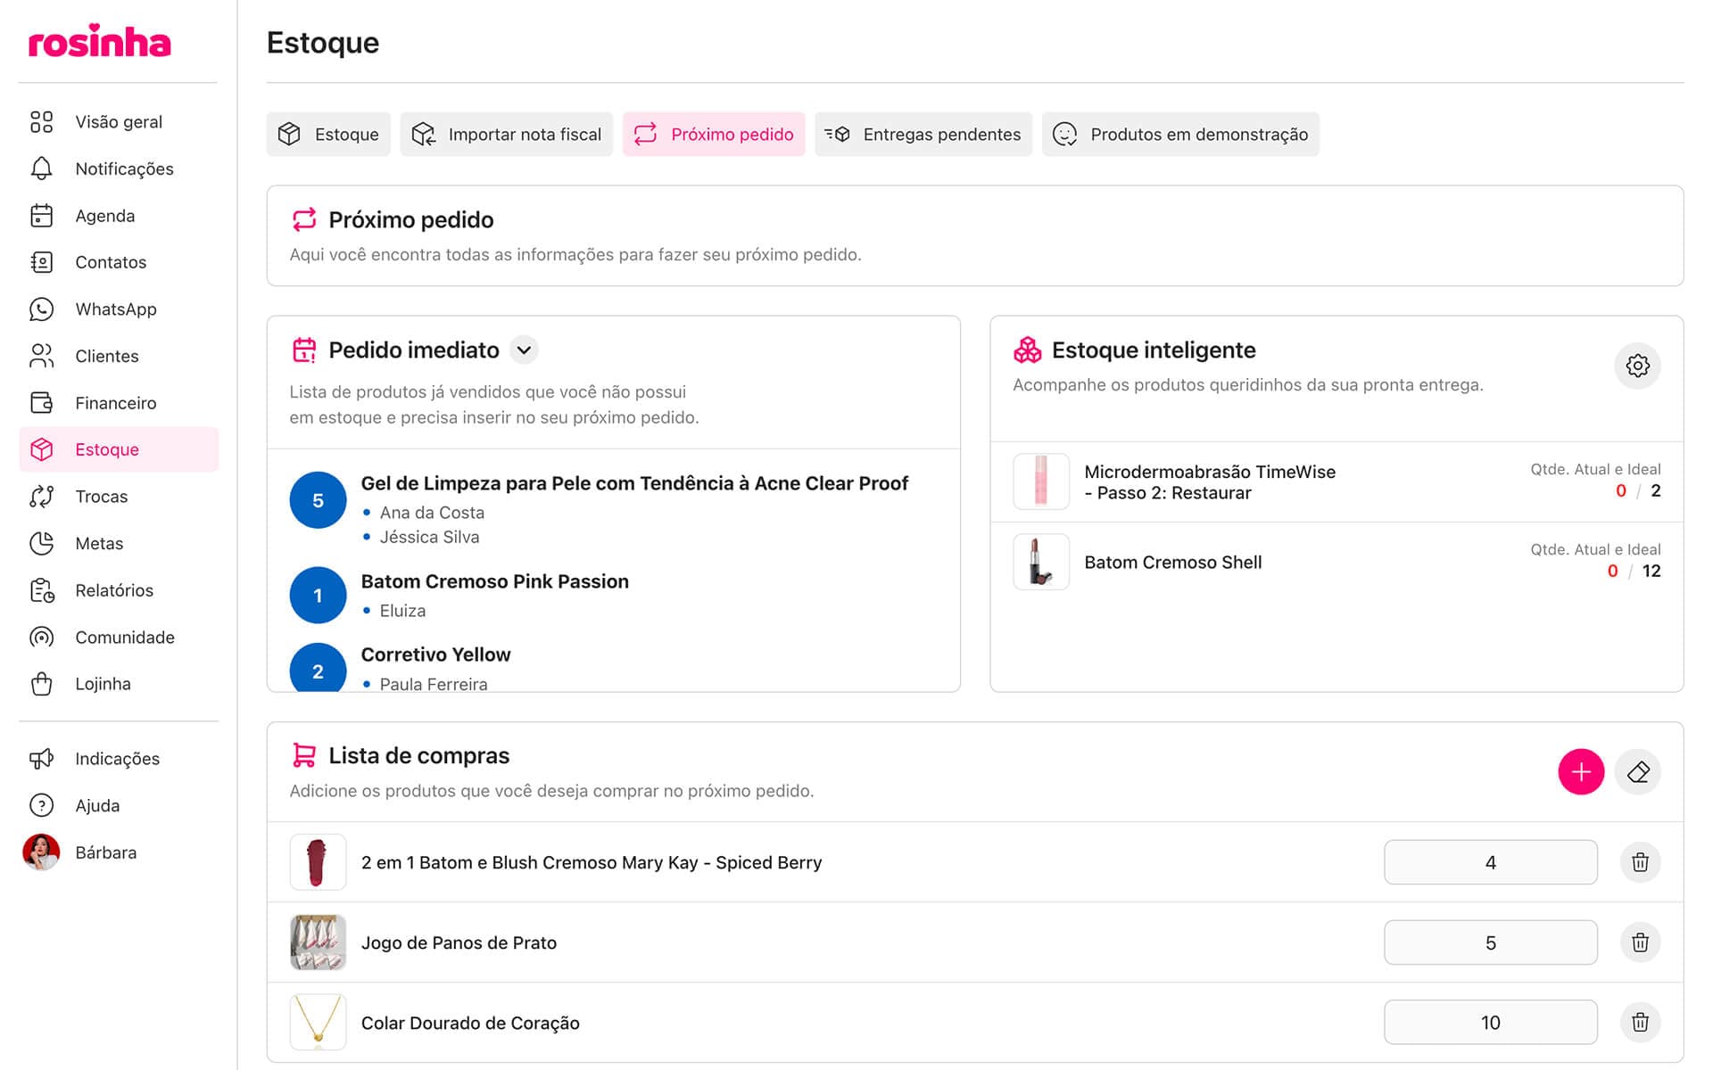Edit quantity field for Spiced Berry

coord(1490,862)
